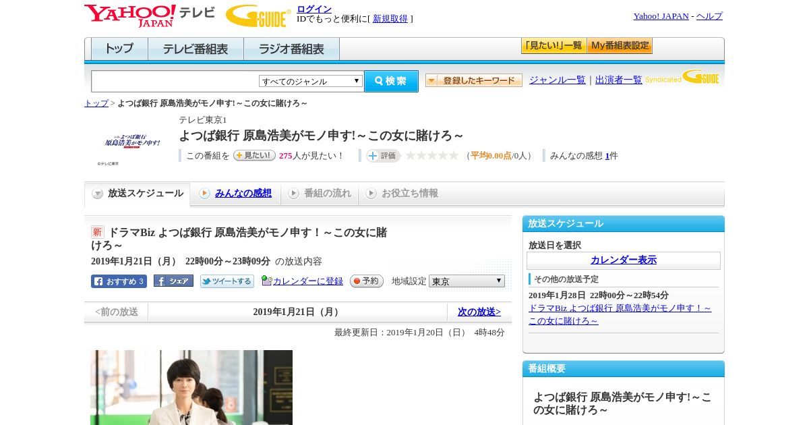Click the 2019年1月21日(月) date bar
The height and width of the screenshot is (425, 809).
[x=297, y=312]
